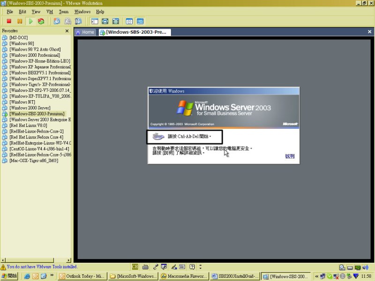Click the Reset virtual machine toolbar icon

click(x=41, y=21)
